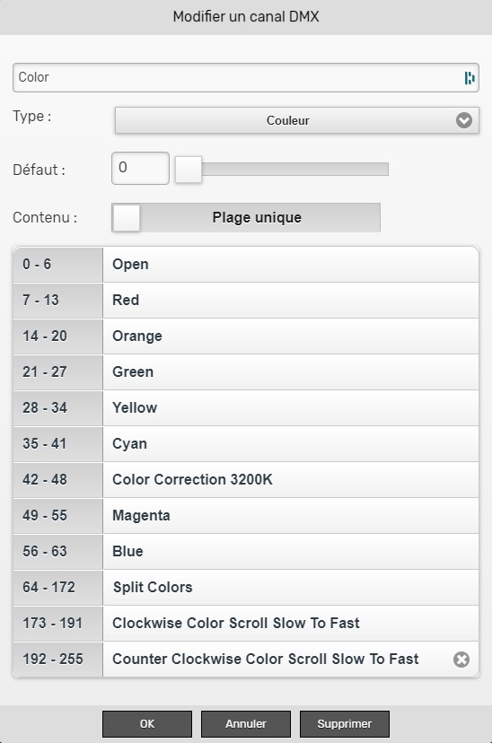The image size is (492, 743).
Task: Open the Color Correction 3200K row
Action: point(246,480)
